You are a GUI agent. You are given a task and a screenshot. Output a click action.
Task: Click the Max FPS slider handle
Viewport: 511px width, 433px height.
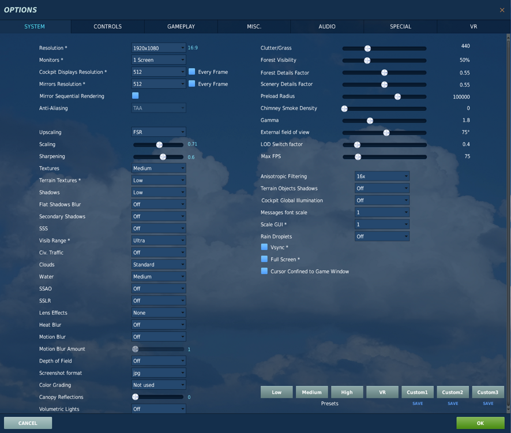tap(358, 156)
